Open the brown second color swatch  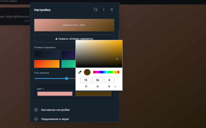93,94
